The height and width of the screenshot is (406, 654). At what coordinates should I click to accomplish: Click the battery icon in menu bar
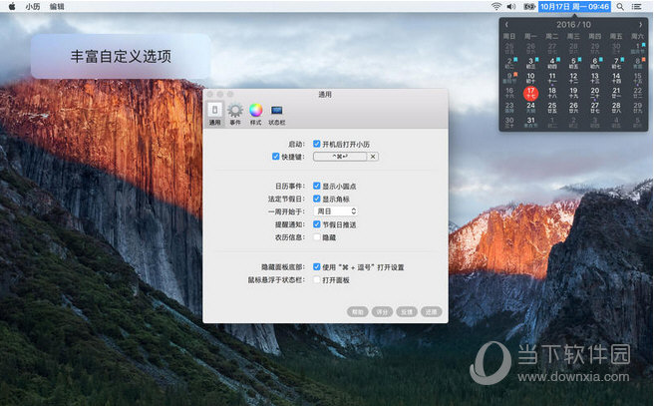[528, 6]
